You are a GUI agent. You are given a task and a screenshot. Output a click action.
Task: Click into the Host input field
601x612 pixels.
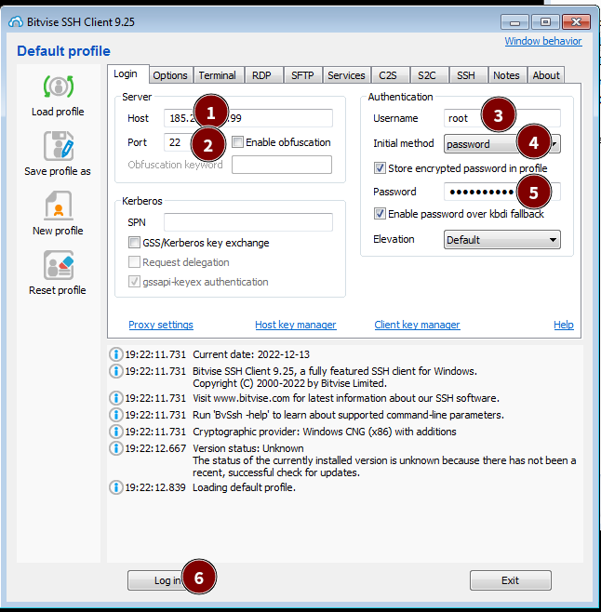[248, 118]
